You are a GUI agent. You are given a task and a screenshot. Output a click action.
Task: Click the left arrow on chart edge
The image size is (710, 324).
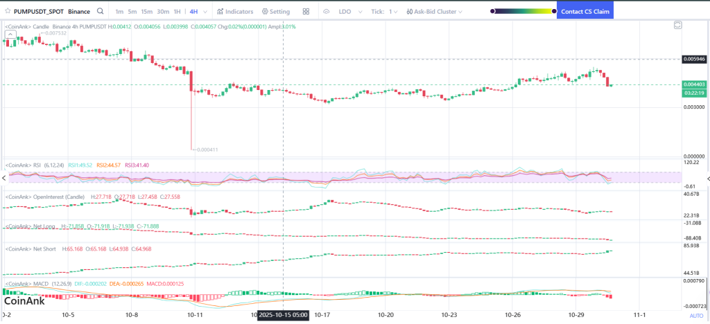(x=3, y=177)
